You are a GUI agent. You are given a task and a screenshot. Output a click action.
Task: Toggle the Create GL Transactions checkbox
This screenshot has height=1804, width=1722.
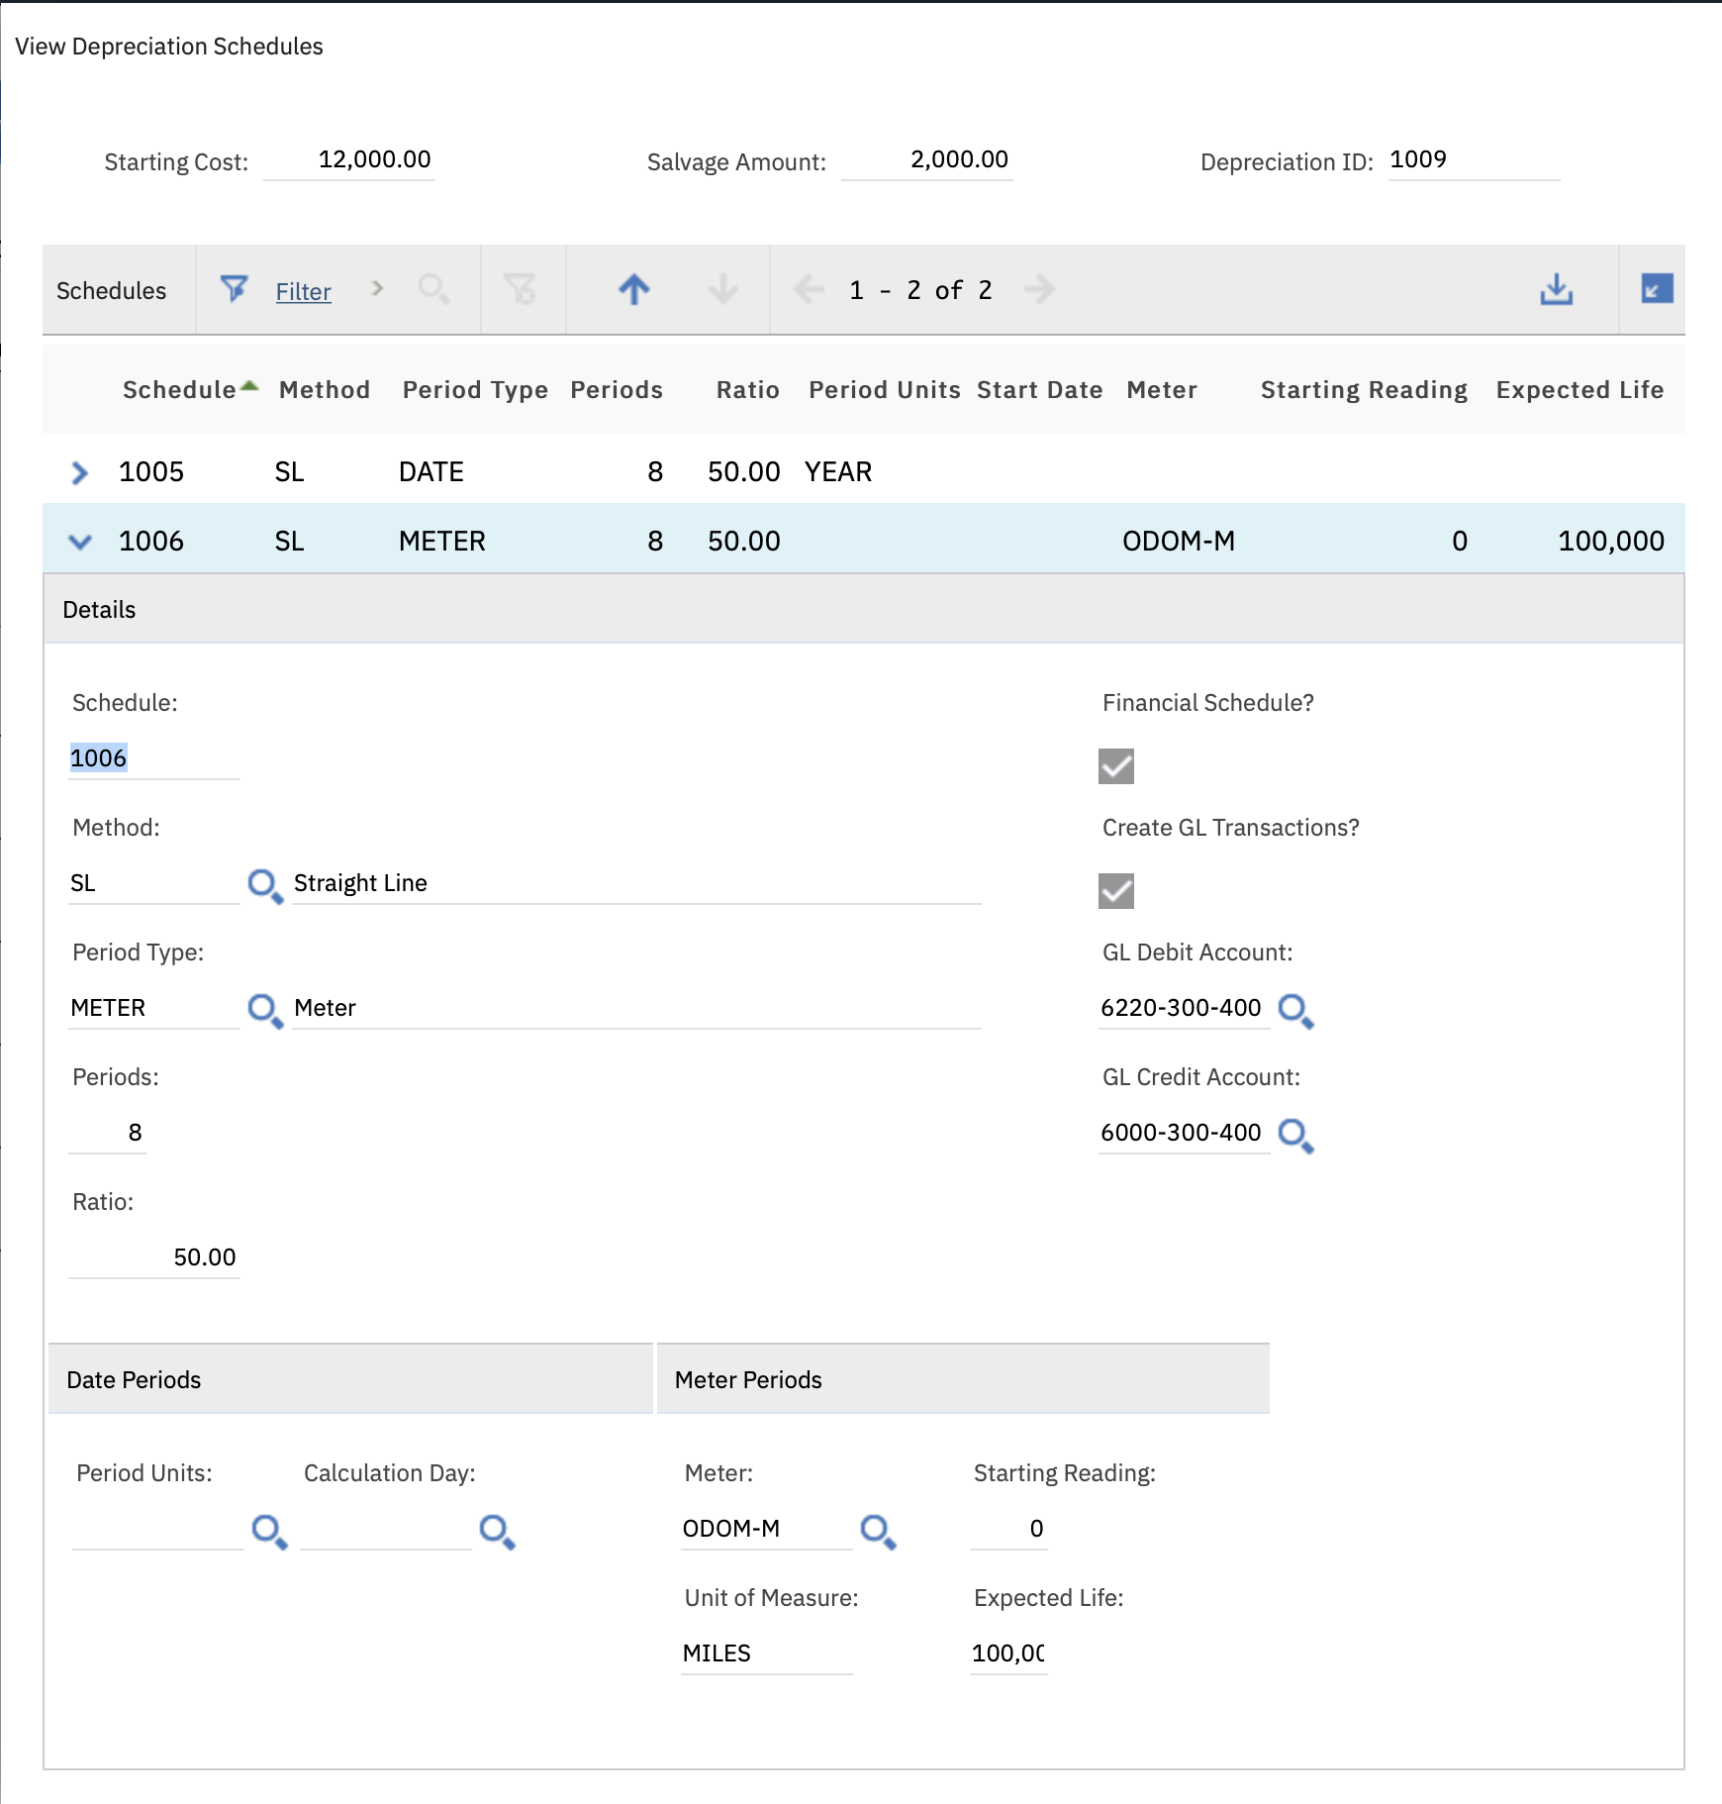click(1116, 893)
